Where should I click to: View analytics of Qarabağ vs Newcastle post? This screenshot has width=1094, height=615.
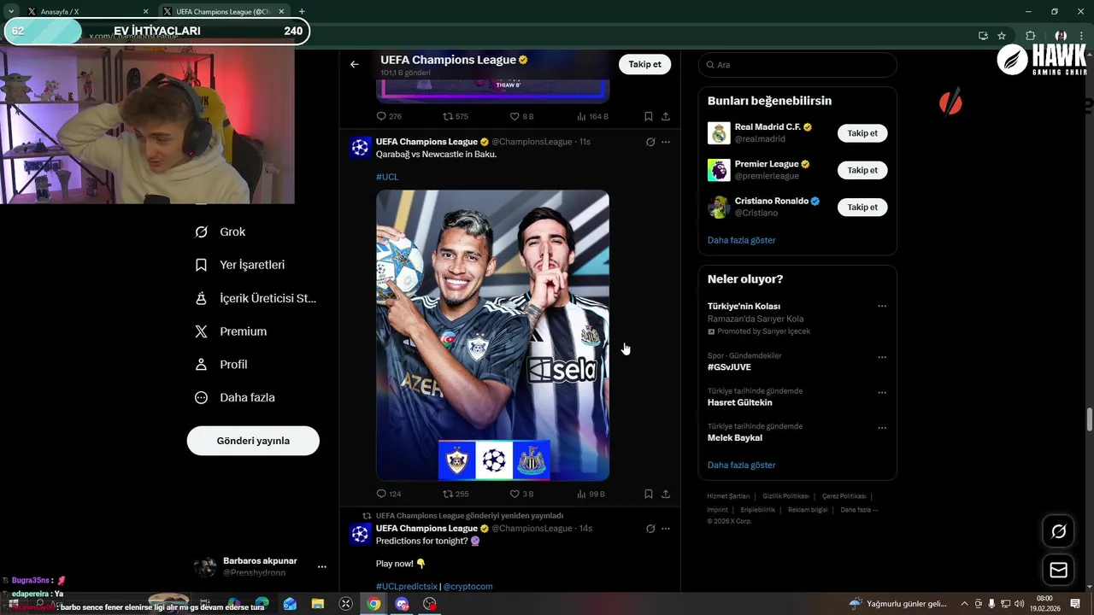click(591, 494)
